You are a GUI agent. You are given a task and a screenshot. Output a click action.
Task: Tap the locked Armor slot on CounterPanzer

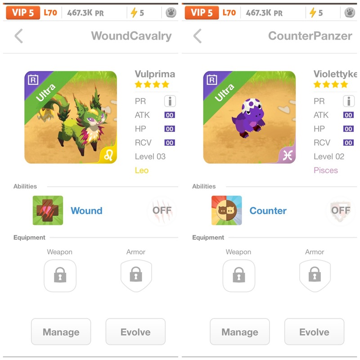tap(315, 276)
